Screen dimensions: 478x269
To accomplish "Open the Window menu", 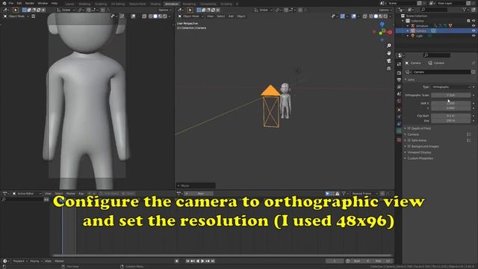I will pos(43,3).
